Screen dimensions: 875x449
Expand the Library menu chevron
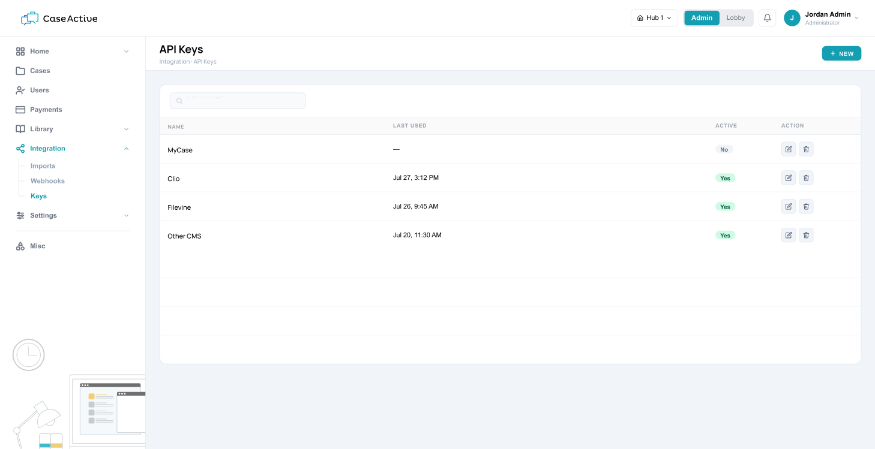tap(126, 129)
